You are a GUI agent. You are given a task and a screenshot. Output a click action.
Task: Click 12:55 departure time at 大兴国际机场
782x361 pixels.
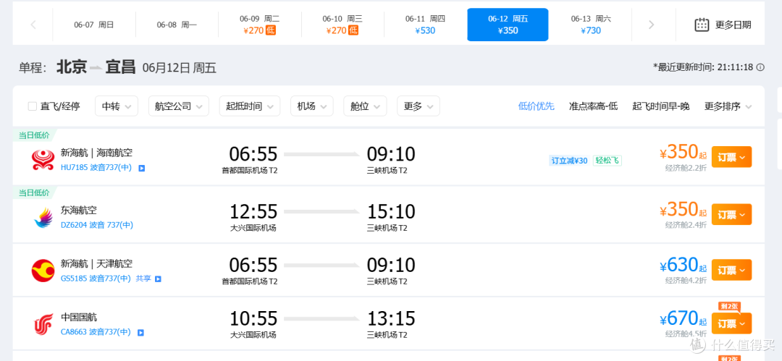(253, 212)
